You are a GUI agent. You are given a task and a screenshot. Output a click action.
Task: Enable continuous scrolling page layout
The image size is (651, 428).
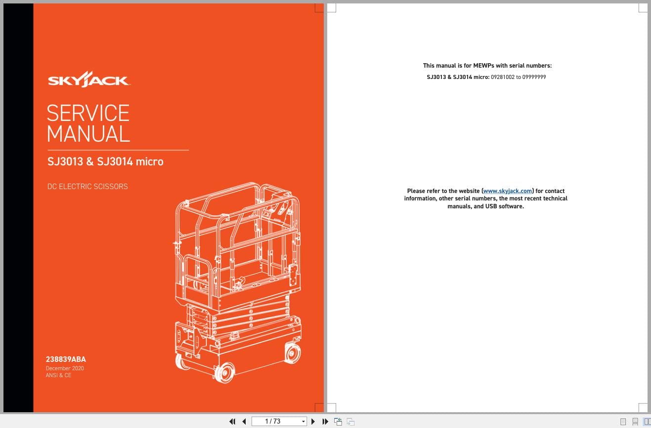click(635, 421)
